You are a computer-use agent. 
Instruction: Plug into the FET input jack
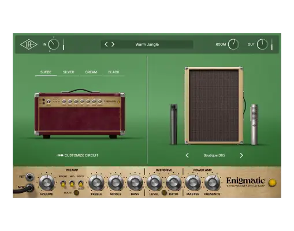(29, 177)
